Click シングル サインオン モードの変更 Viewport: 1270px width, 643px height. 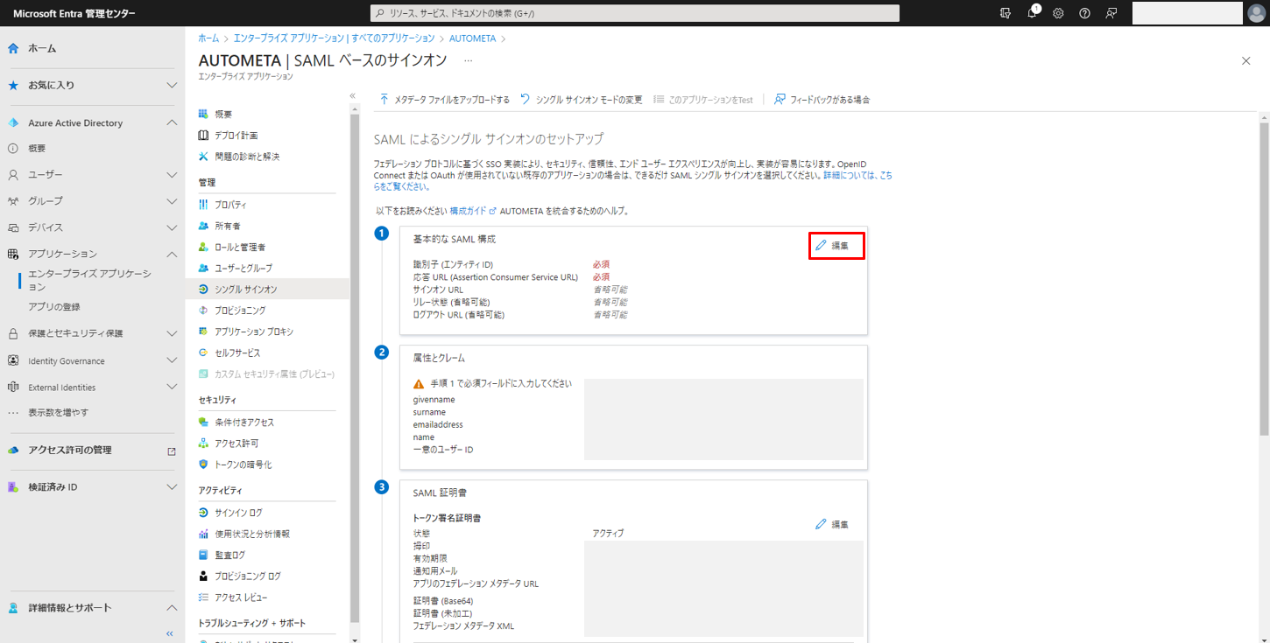[582, 100]
